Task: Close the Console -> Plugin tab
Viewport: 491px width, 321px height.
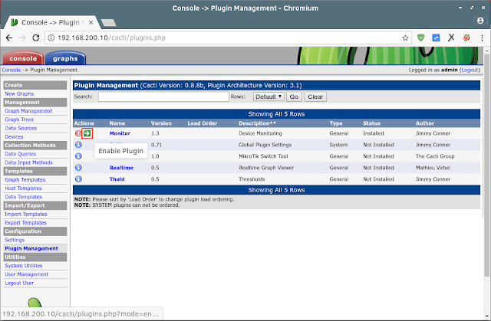Action: [91, 22]
